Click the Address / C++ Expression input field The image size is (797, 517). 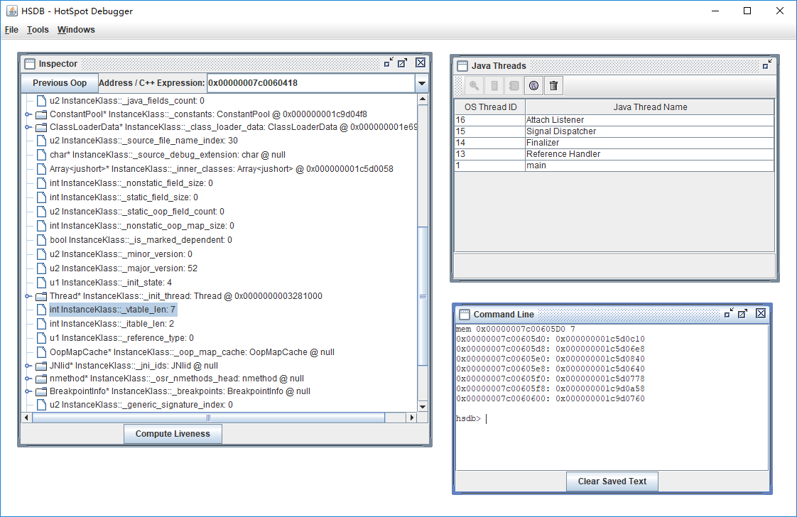click(311, 83)
